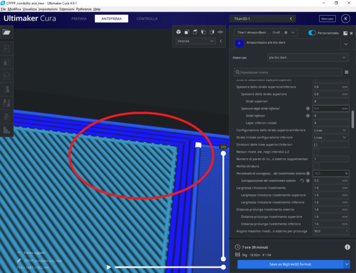Open the settings visibility hamburger menu

pos(347,72)
